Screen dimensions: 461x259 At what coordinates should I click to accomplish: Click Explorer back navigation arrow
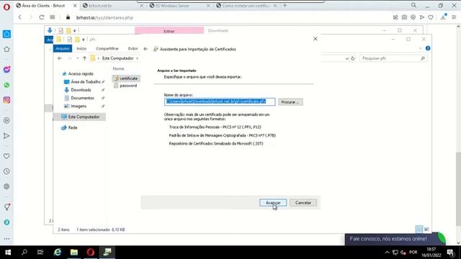click(x=60, y=58)
